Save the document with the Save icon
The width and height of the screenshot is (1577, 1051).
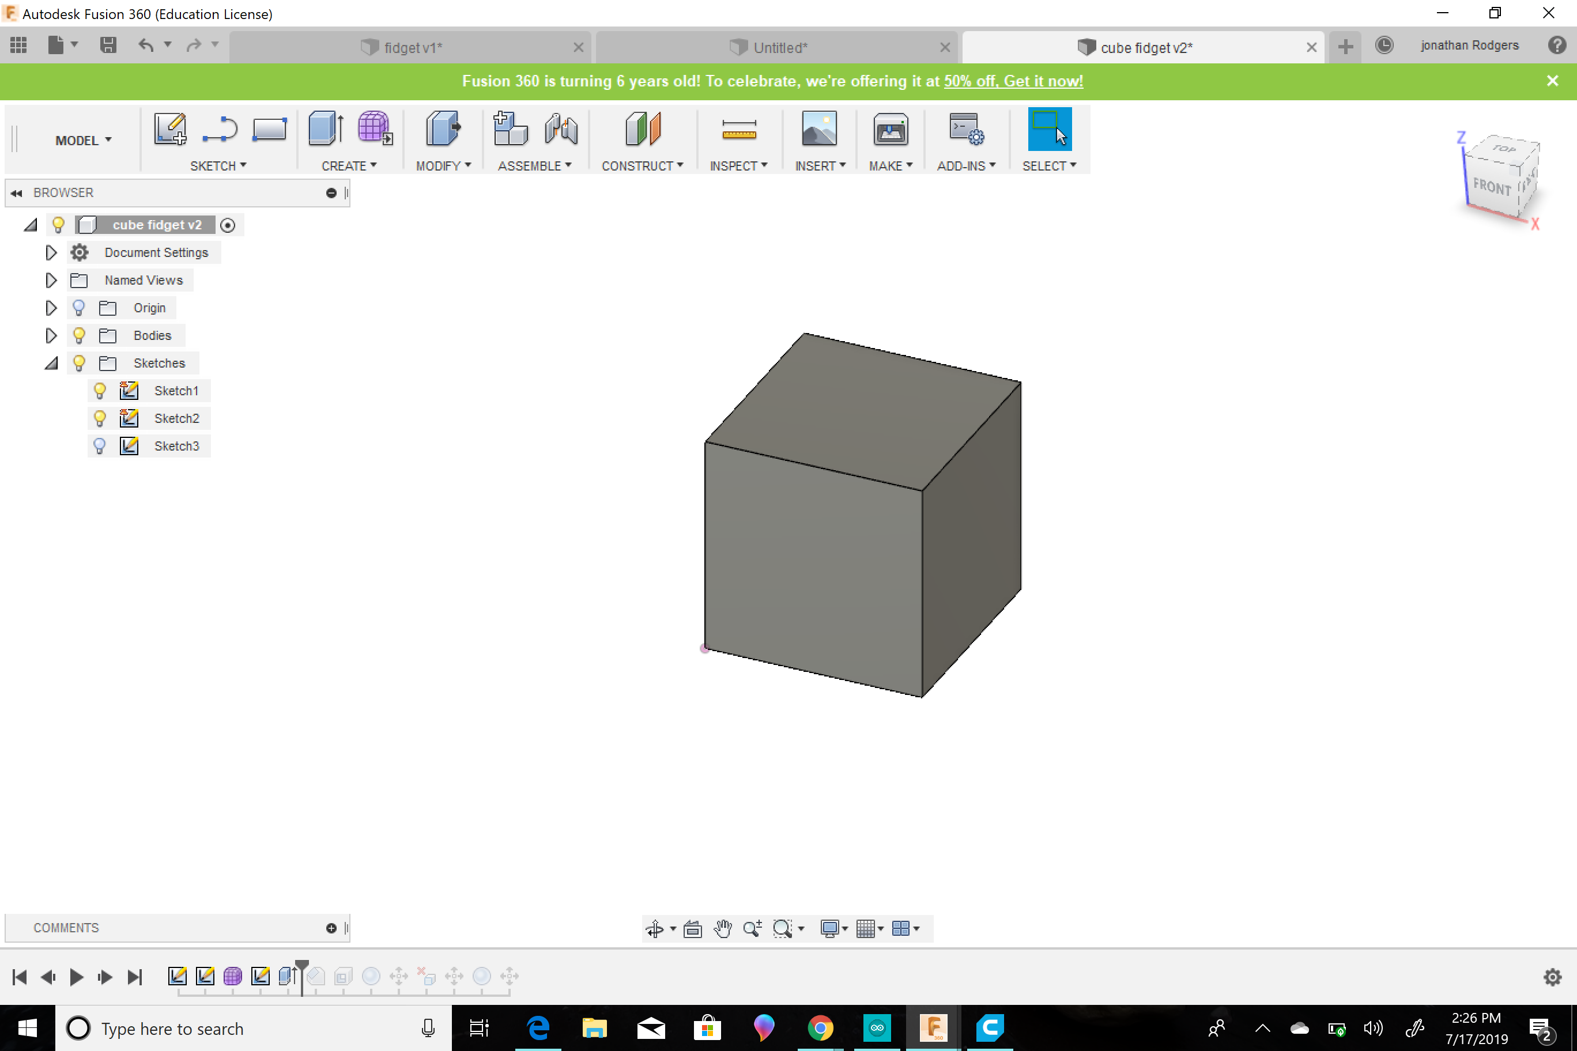tap(108, 45)
